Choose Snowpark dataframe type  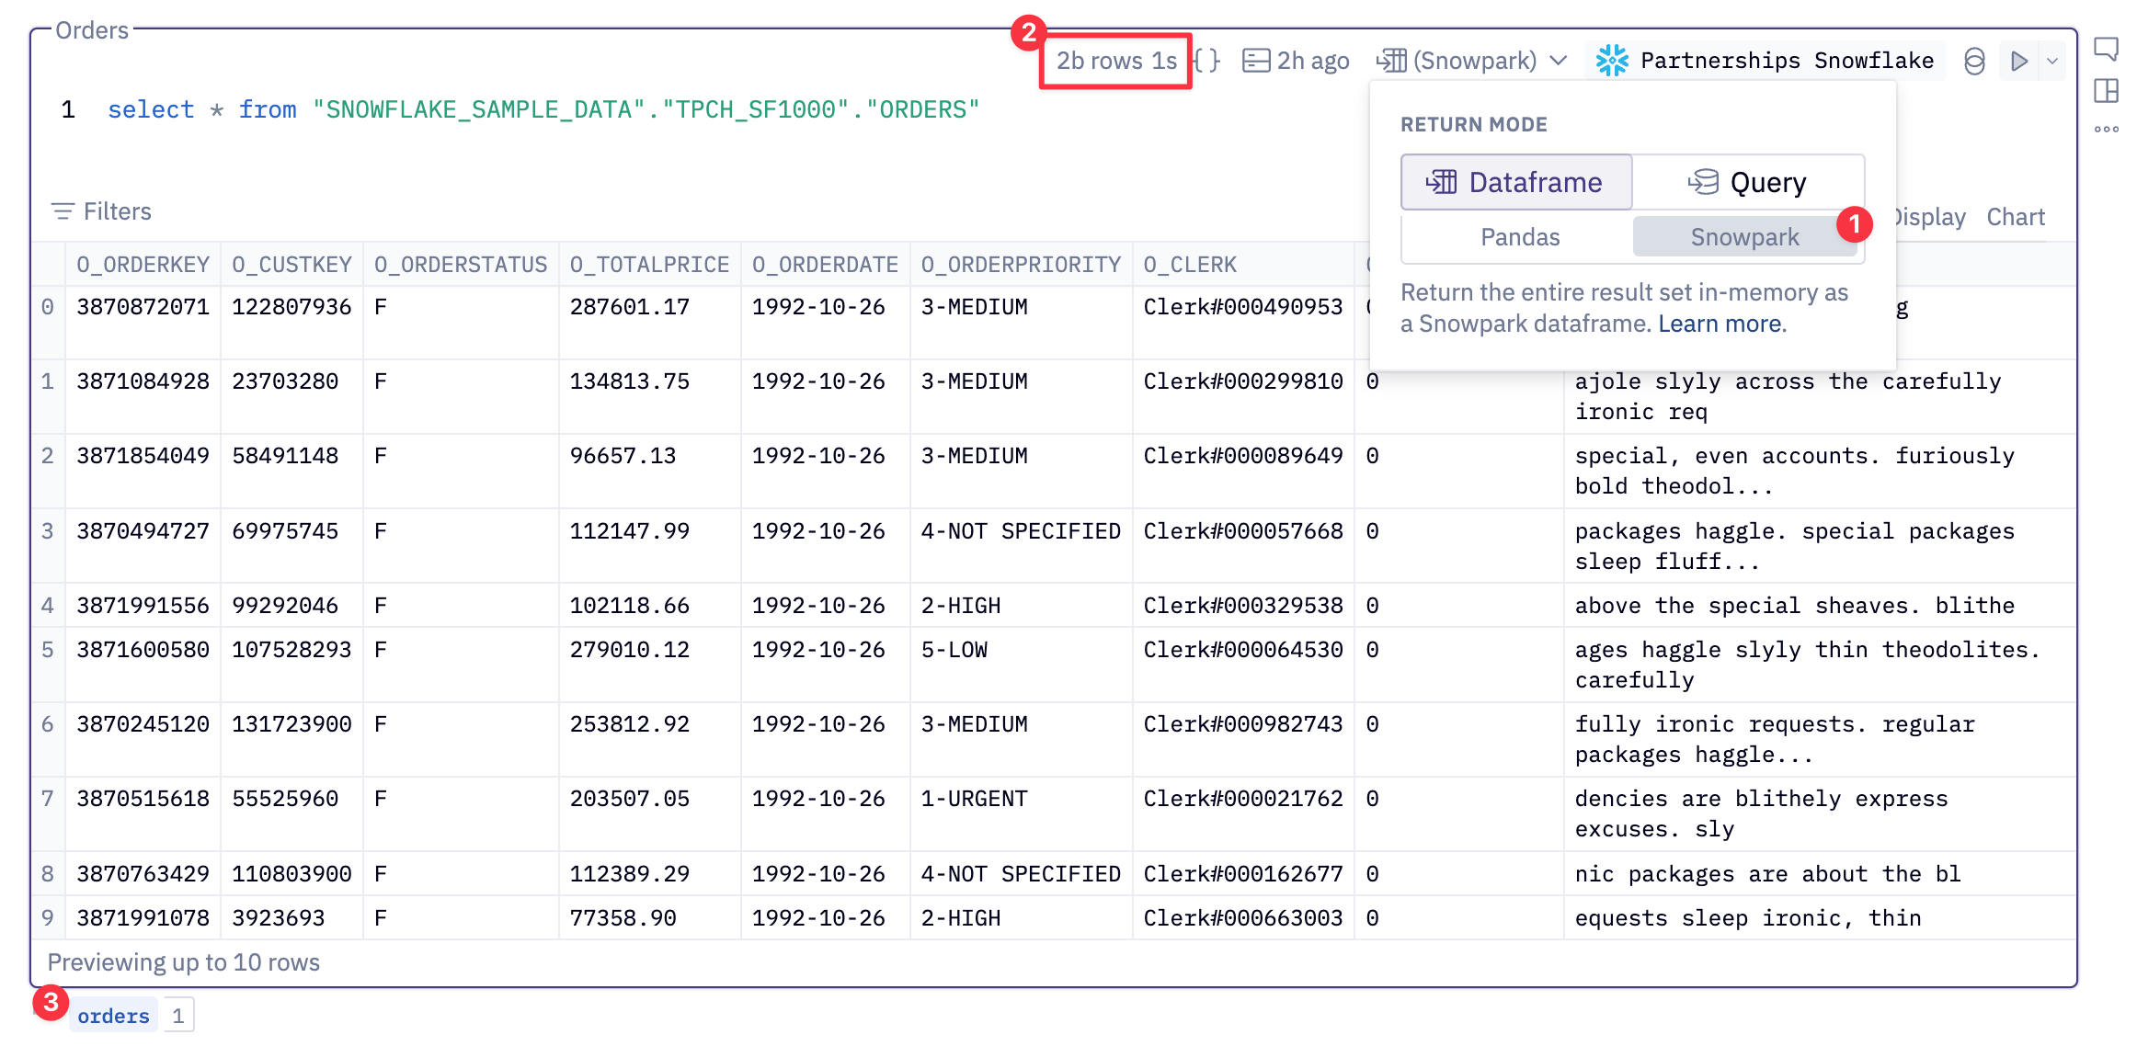click(1743, 237)
